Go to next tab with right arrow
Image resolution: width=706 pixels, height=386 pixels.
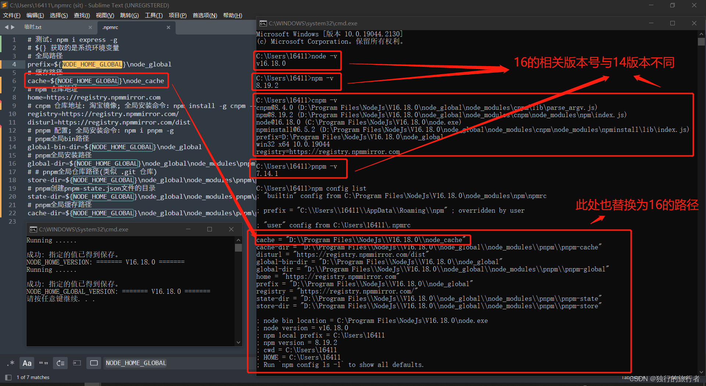coord(13,27)
